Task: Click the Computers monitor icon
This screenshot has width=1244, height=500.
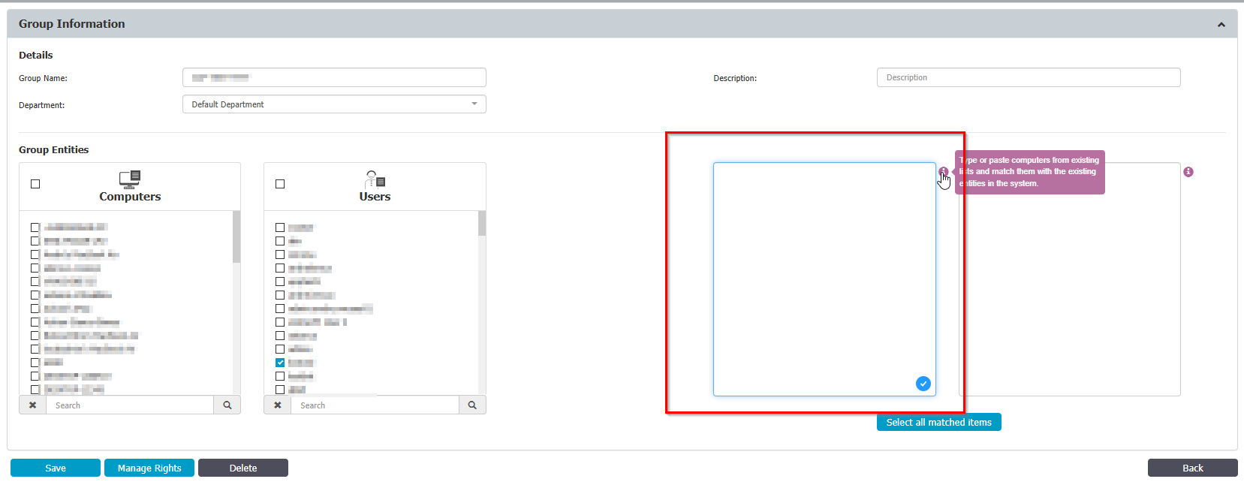Action: click(130, 179)
